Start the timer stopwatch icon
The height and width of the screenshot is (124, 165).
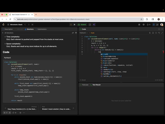(154, 25)
